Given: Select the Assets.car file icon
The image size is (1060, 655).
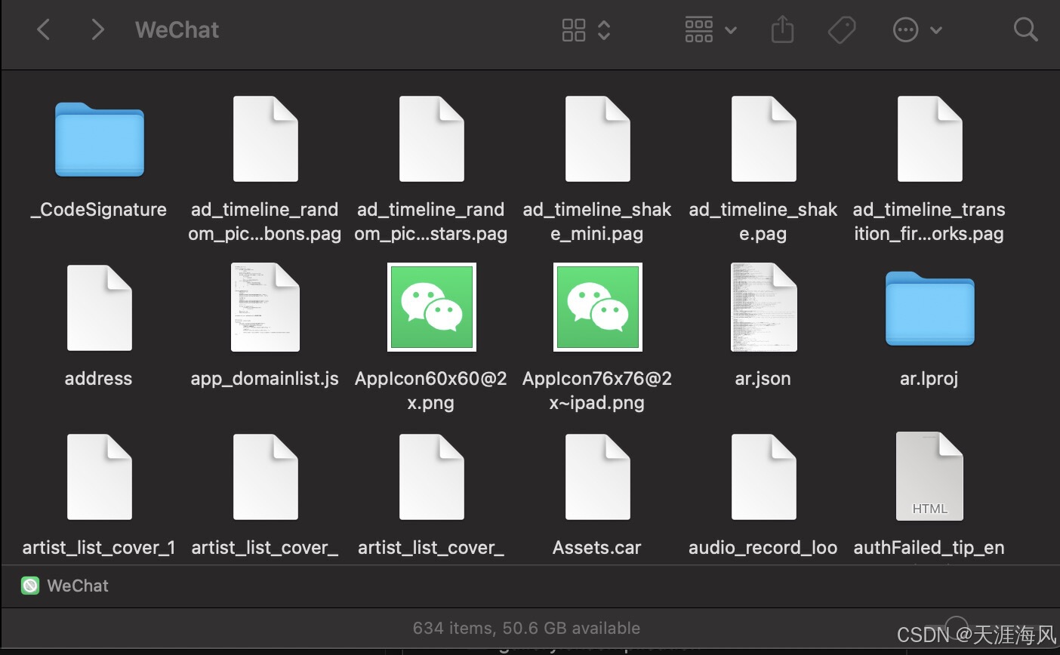Looking at the screenshot, I should click(597, 477).
